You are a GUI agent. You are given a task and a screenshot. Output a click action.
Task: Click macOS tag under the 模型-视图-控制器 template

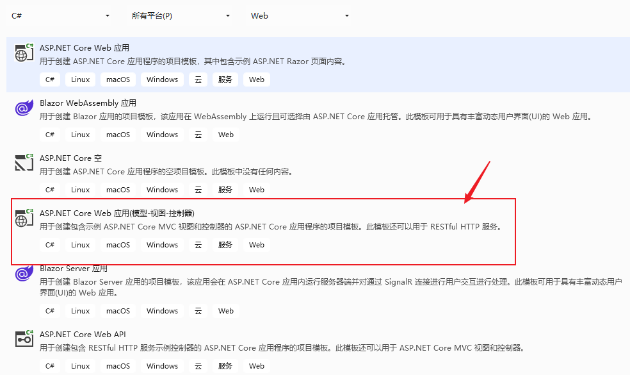pos(118,245)
